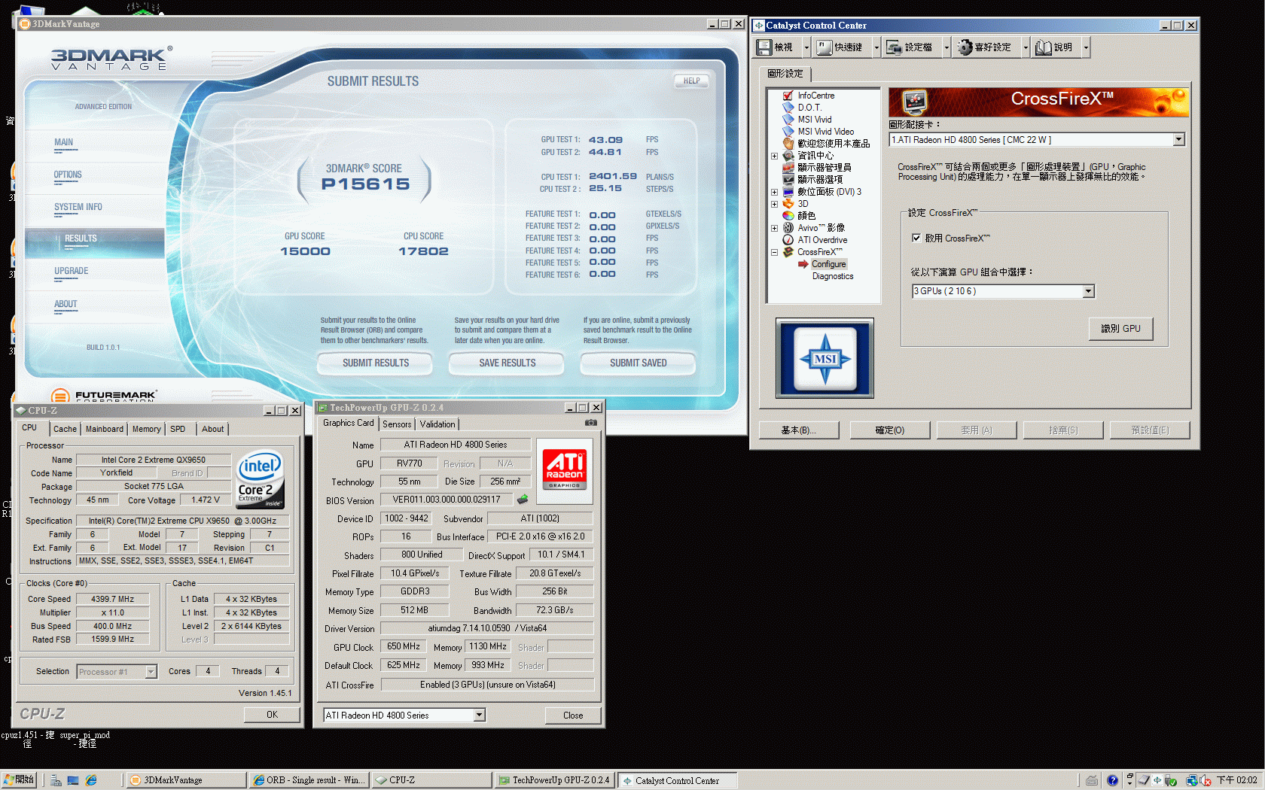This screenshot has height=790, width=1265.
Task: Open the GPU-Z graphics card selector dropdown
Action: (480, 715)
